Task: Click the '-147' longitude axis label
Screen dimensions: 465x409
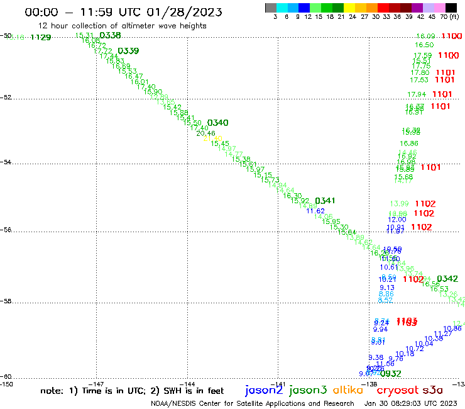Action: [96, 384]
